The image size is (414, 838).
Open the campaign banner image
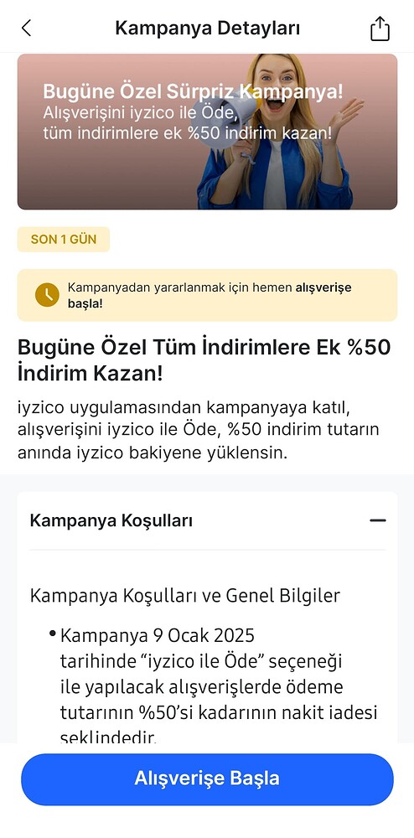207,132
